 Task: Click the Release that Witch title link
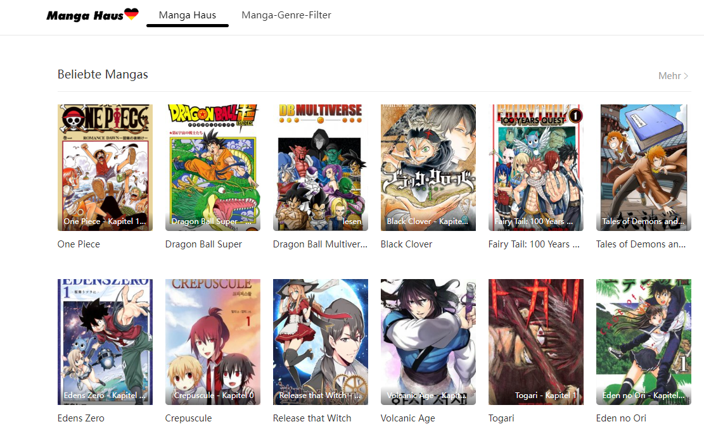(312, 418)
